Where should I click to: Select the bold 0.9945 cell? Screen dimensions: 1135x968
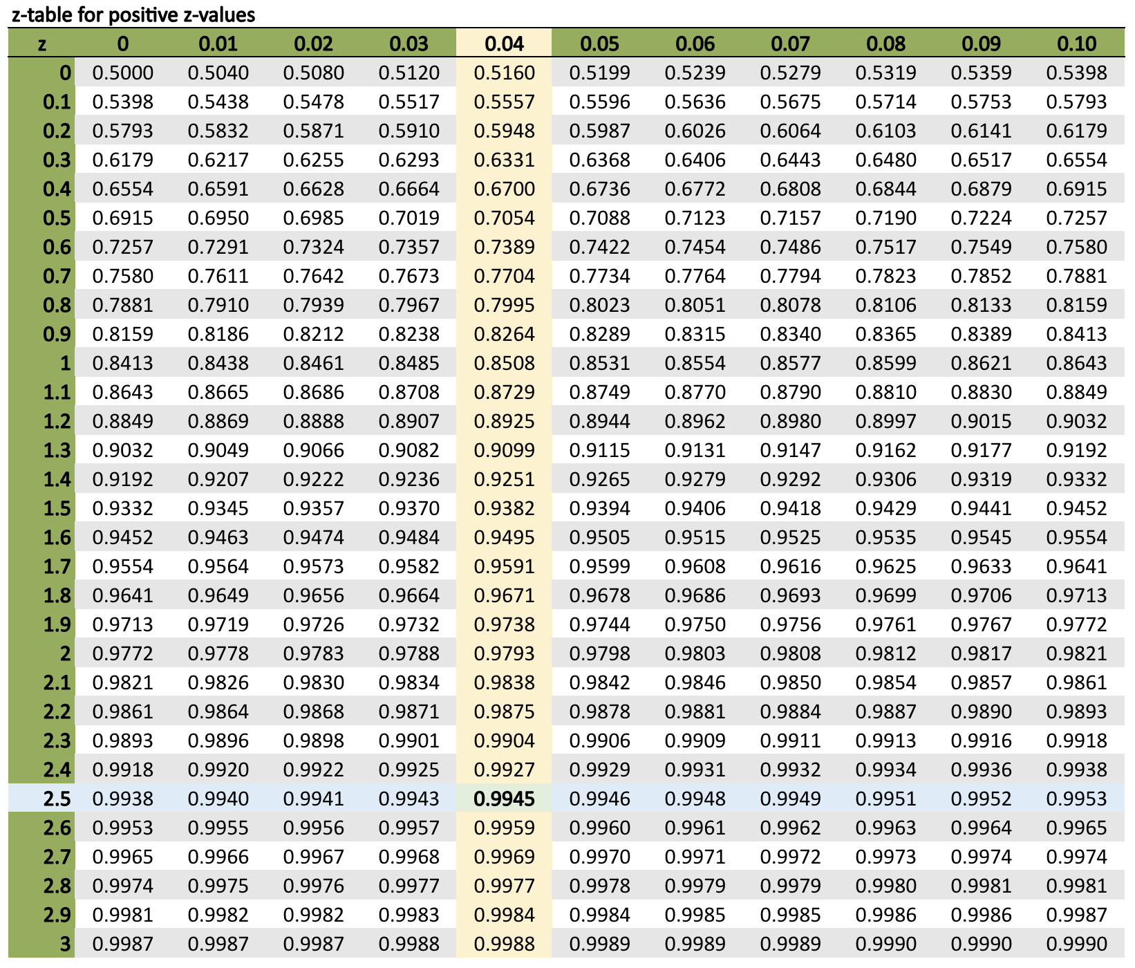point(504,799)
